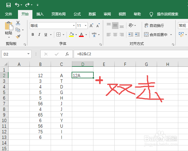This screenshot has height=151, width=188.
Task: Click the 合并后居中 button
Action: click(x=156, y=35)
